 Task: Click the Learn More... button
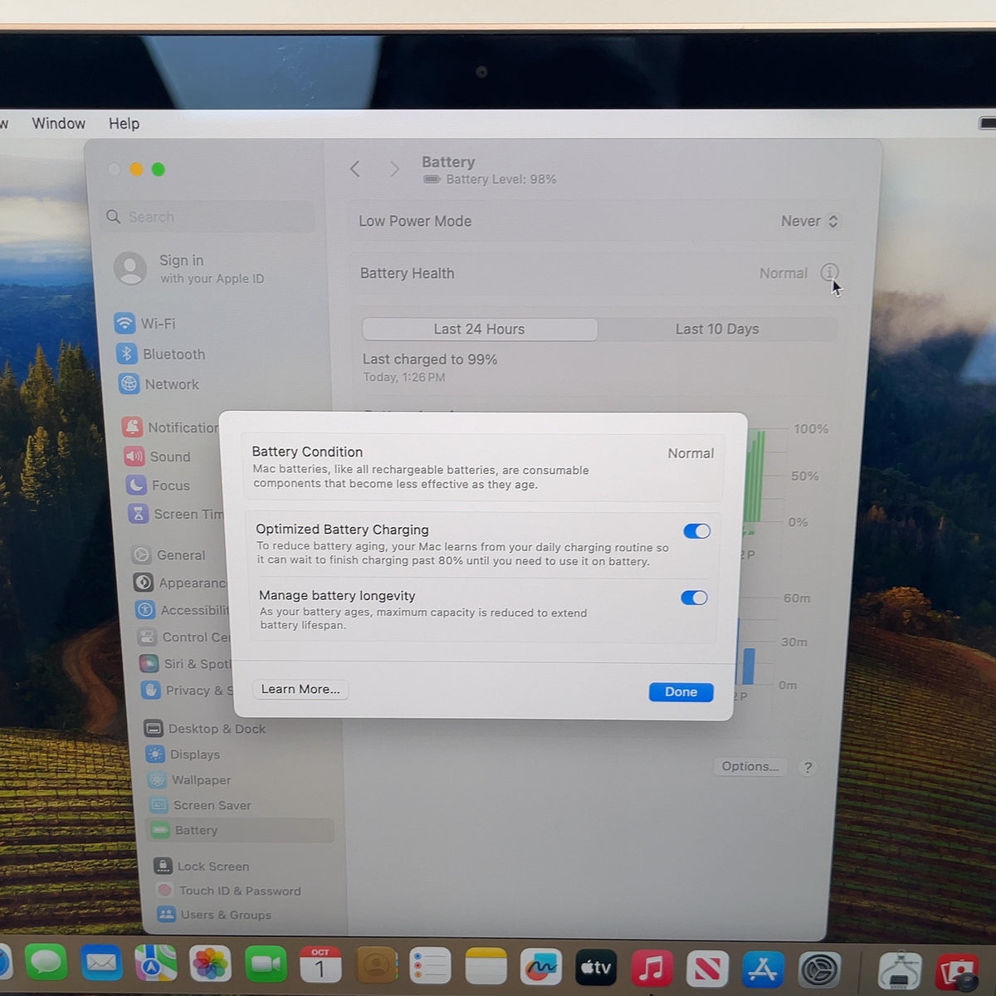(x=300, y=689)
